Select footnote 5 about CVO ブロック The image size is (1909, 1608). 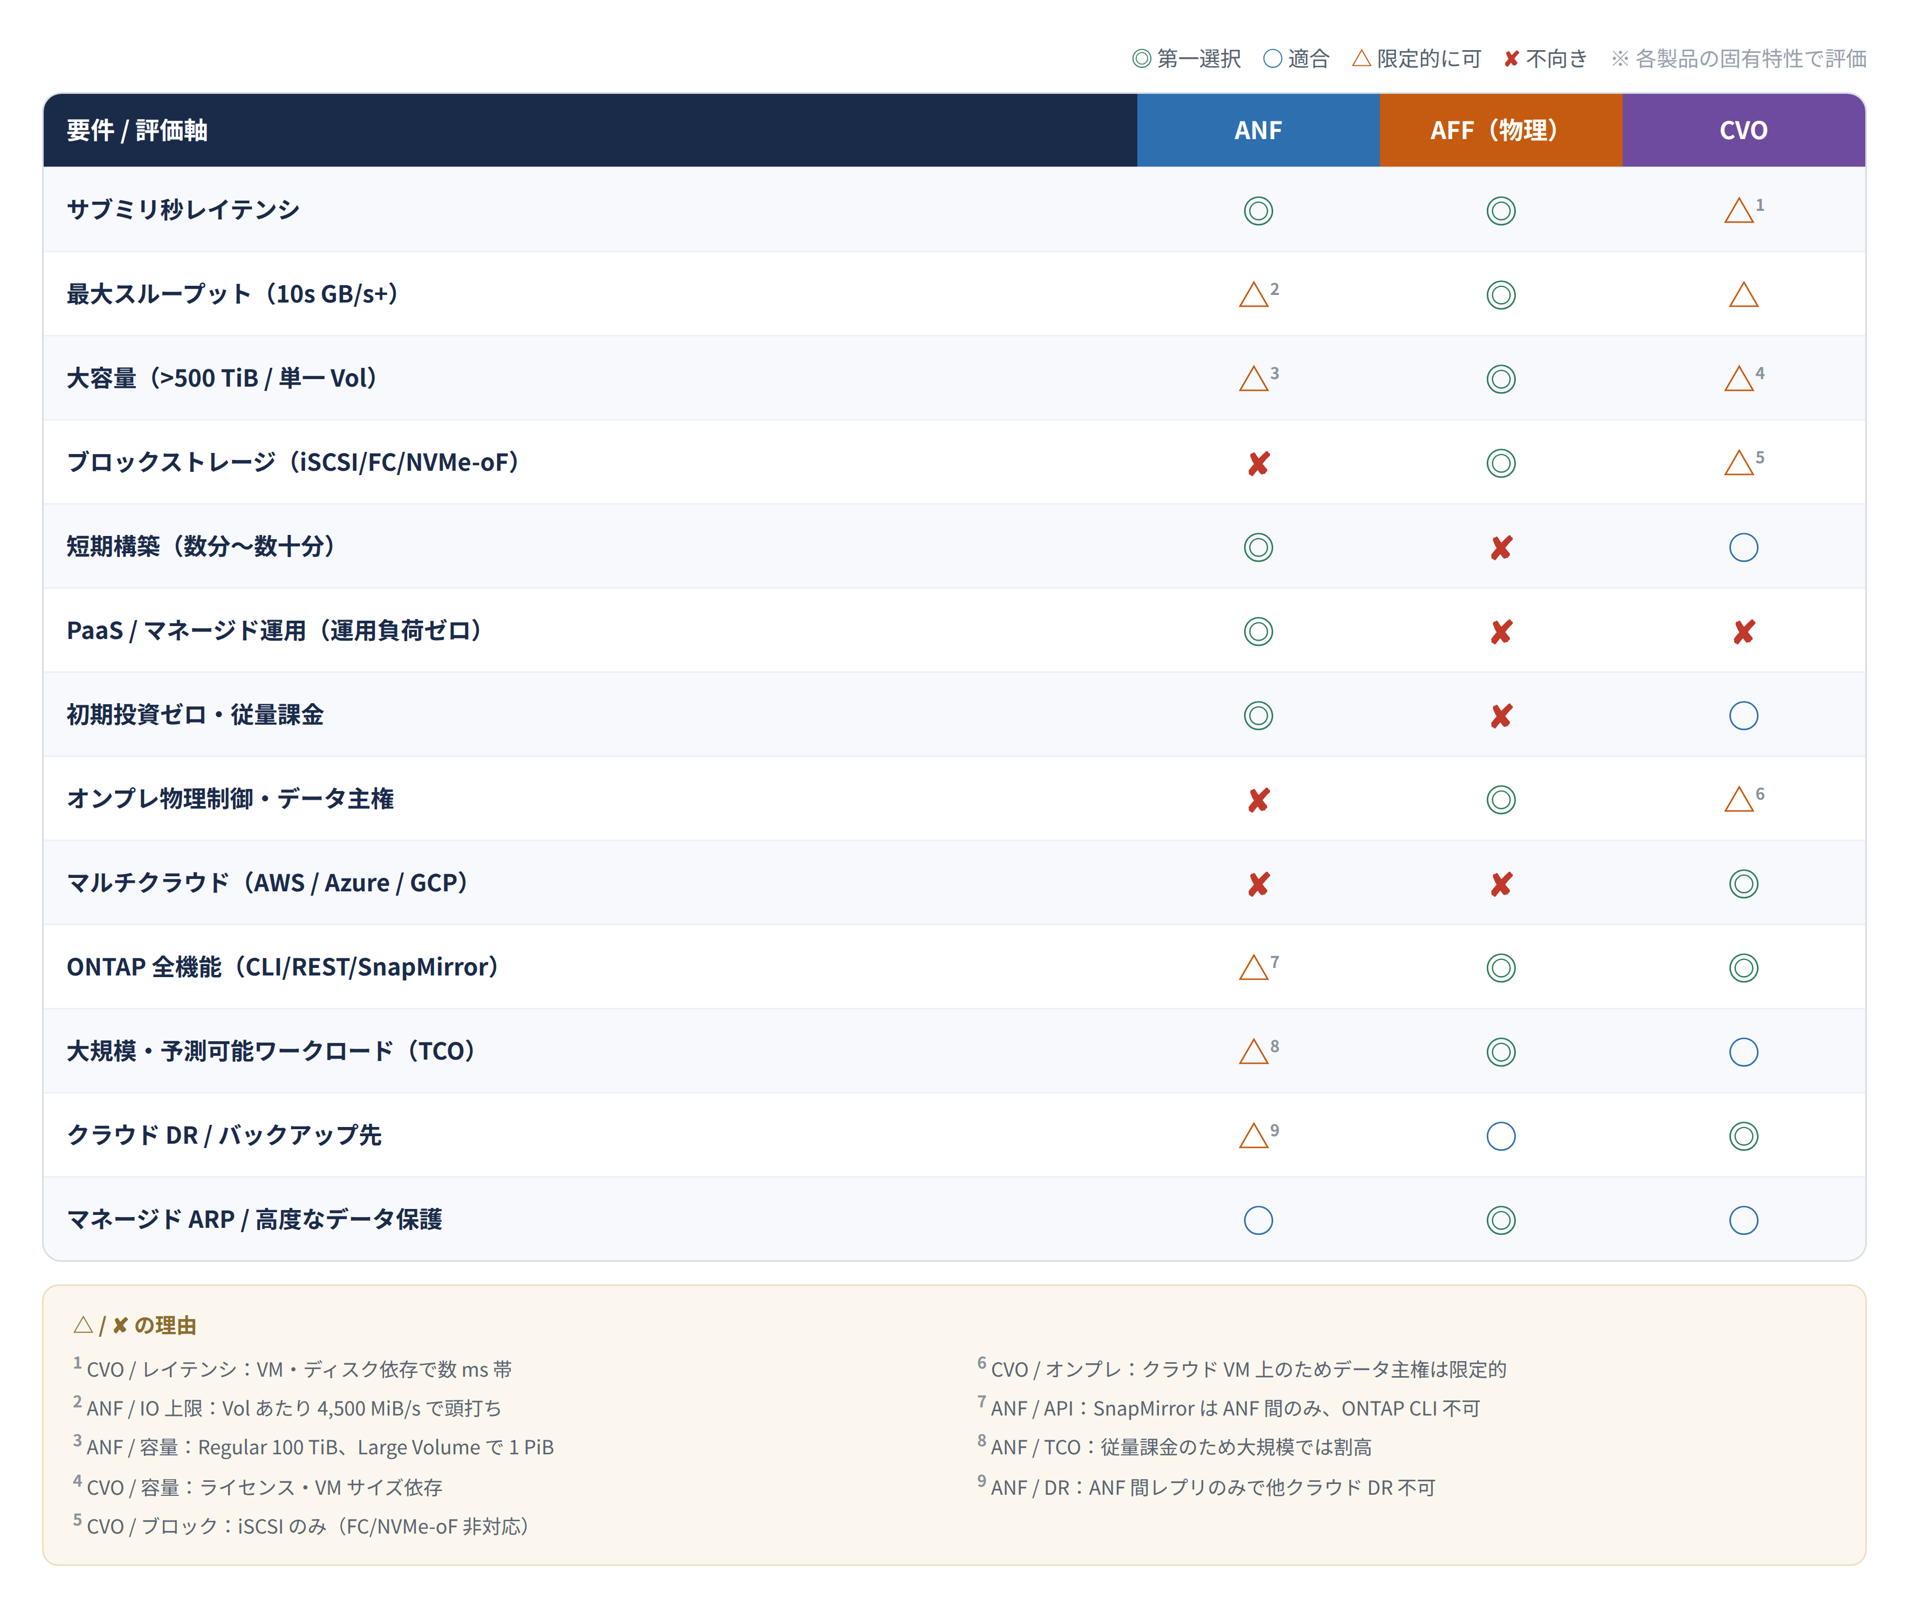pos(301,1526)
